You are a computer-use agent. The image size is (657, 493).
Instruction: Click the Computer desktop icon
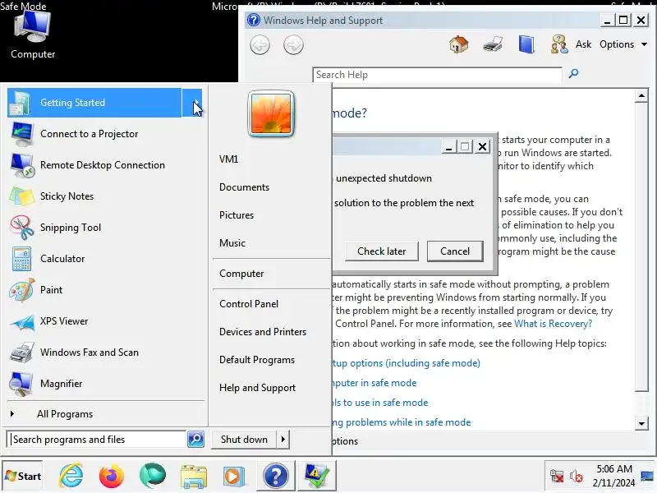point(33,35)
